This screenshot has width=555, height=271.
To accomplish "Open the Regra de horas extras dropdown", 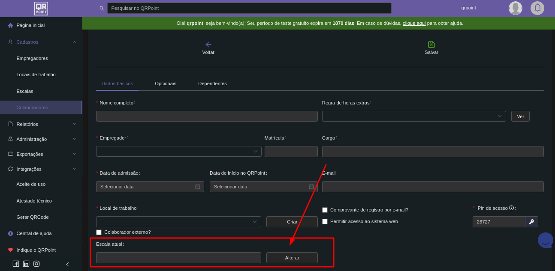I will [413, 116].
